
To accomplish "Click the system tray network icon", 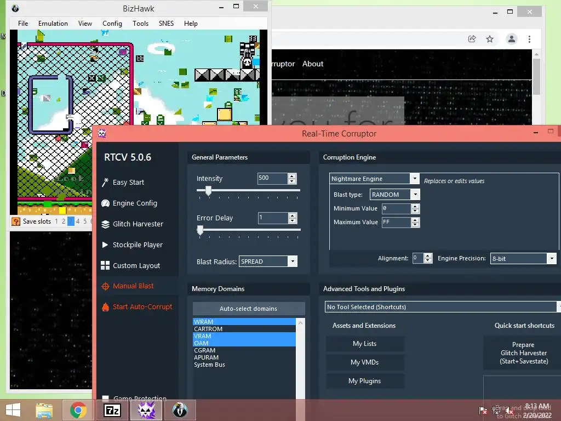I will coord(496,410).
